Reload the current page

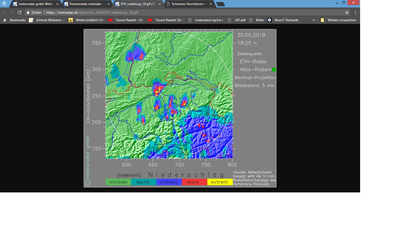click(20, 12)
